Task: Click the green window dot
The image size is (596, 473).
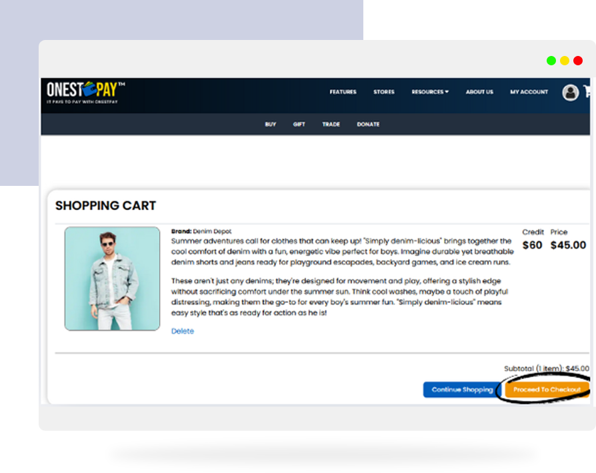Action: pos(551,61)
